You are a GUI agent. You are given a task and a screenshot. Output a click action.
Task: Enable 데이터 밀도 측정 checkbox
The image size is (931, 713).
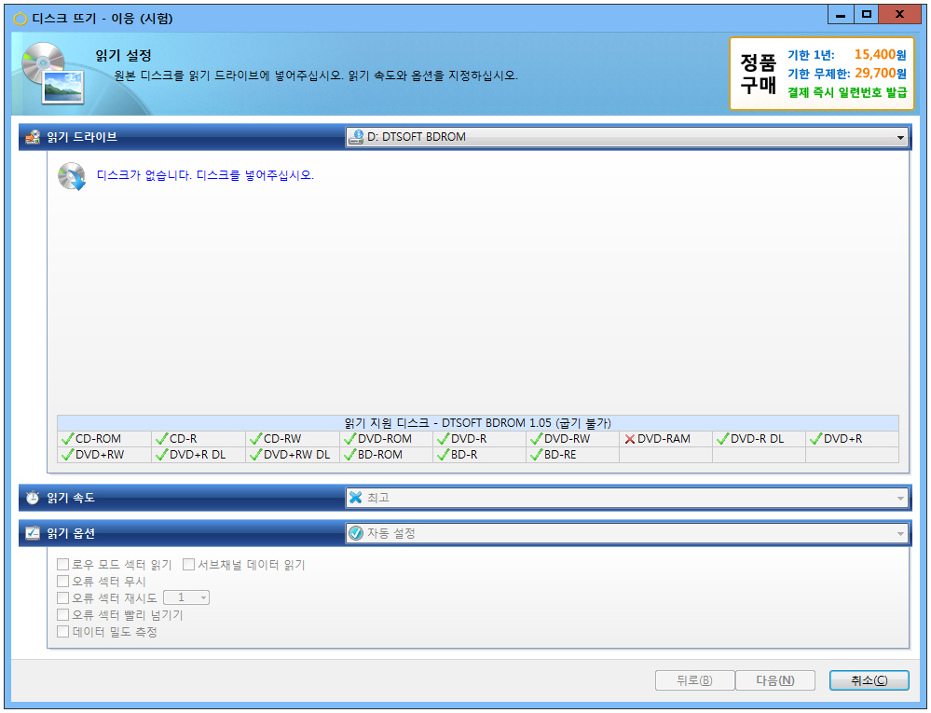[63, 632]
